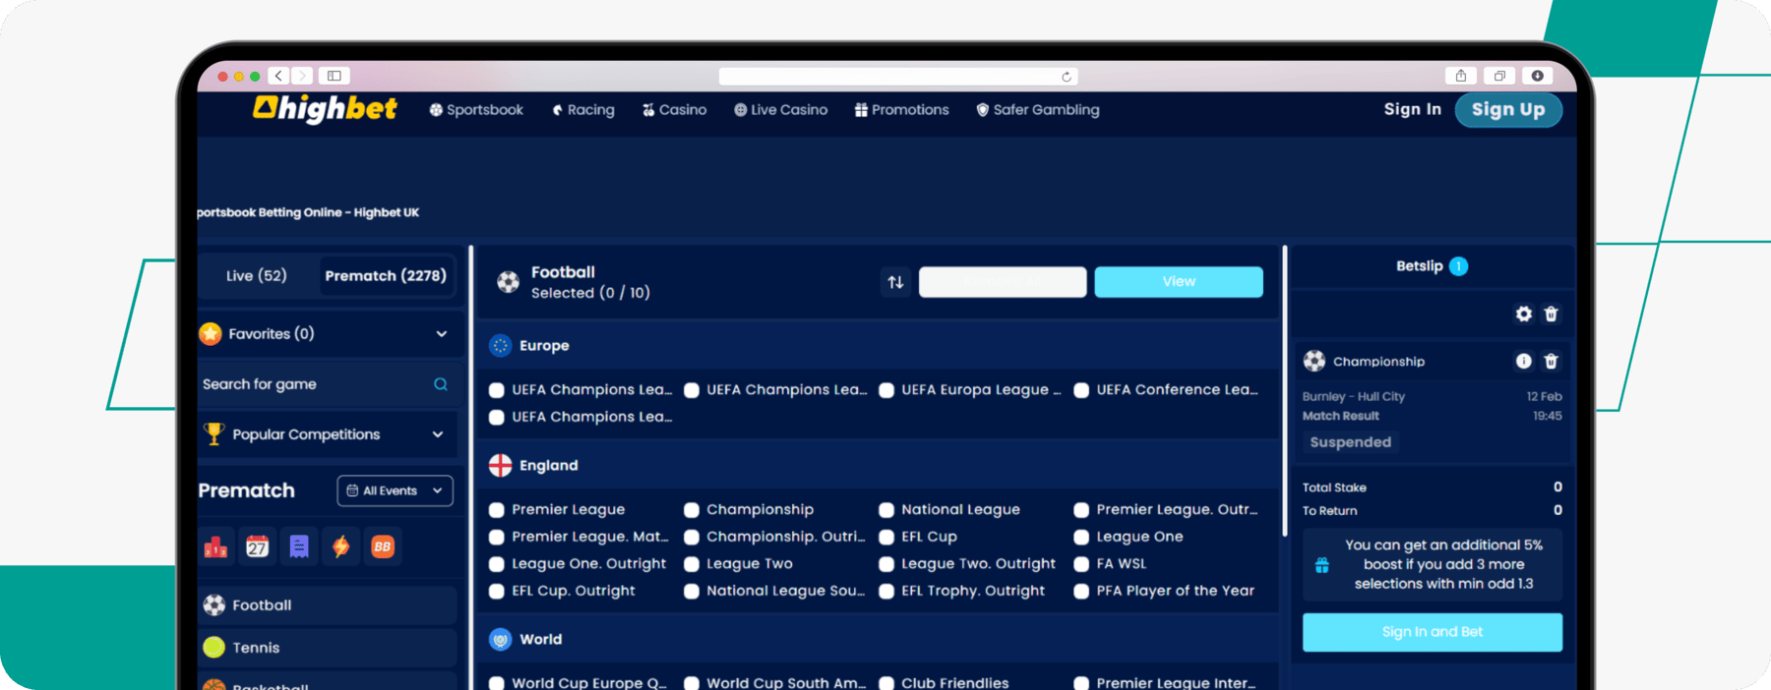Tick the Premier League checkbox
1771x690 pixels.
497,510
